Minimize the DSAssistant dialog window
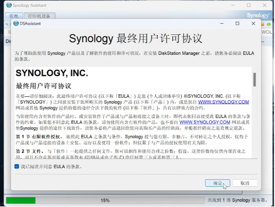 pyautogui.click(x=222, y=23)
